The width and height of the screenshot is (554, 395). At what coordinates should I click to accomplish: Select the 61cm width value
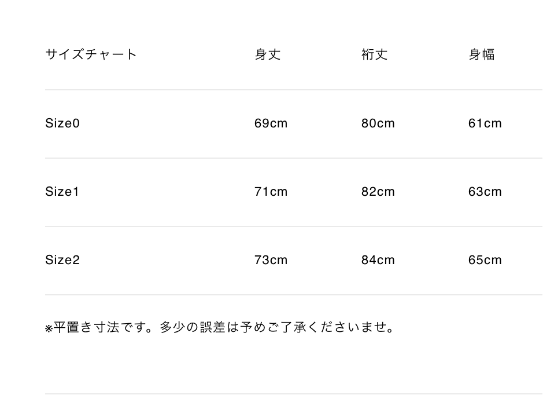click(485, 123)
